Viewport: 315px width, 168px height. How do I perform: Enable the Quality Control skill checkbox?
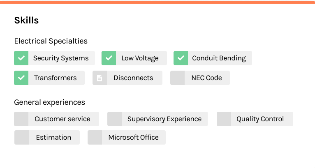click(x=224, y=119)
